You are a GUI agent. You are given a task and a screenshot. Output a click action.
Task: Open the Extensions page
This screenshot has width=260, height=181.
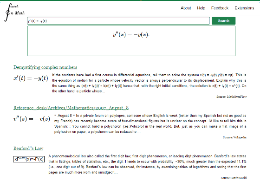[244, 8]
